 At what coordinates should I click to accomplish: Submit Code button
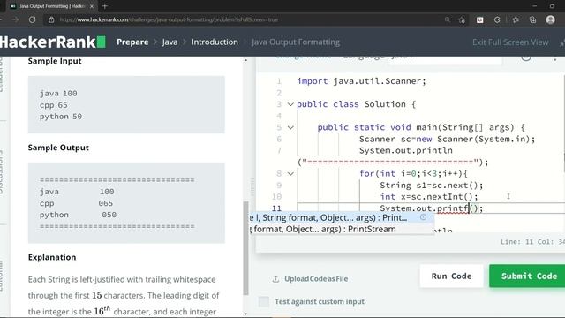click(x=527, y=276)
